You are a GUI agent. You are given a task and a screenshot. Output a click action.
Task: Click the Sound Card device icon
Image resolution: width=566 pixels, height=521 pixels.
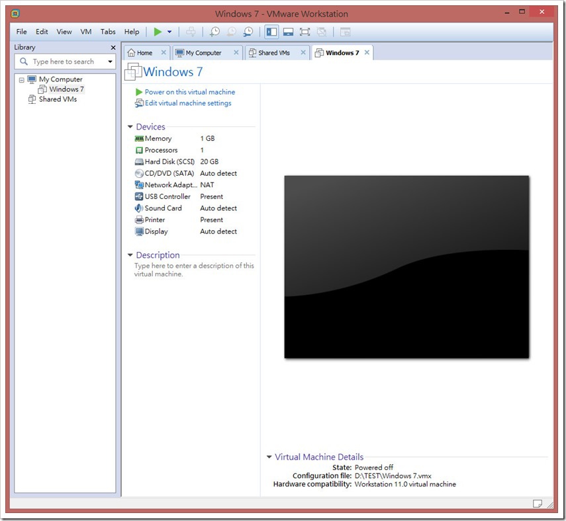coord(139,208)
